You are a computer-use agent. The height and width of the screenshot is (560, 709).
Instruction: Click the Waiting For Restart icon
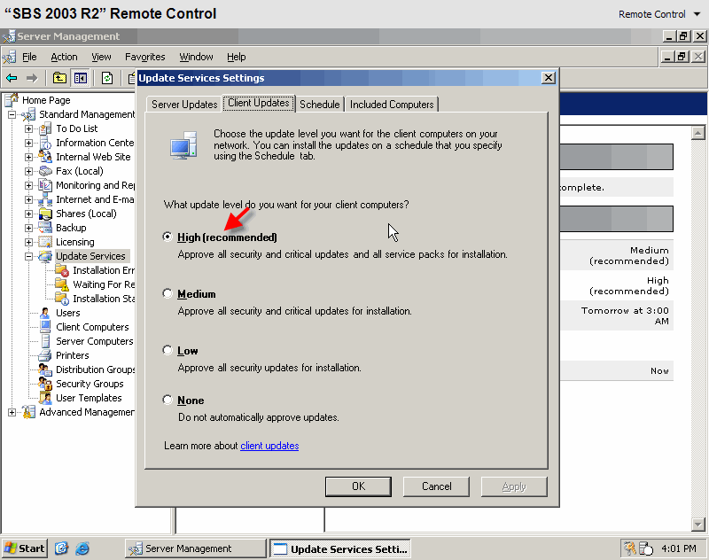(62, 284)
